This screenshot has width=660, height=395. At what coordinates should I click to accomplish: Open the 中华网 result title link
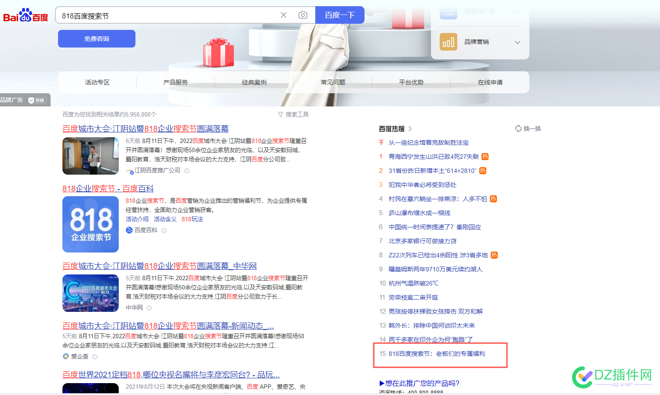point(160,266)
